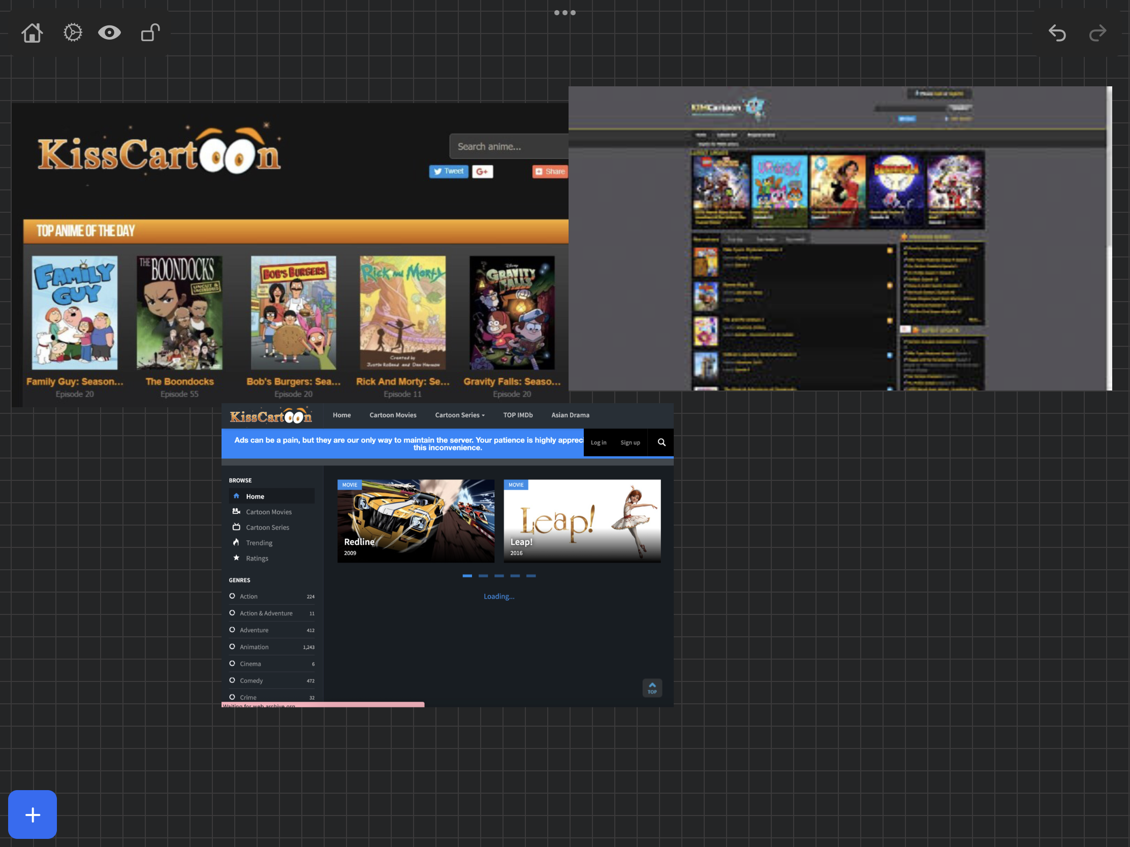The height and width of the screenshot is (847, 1130).
Task: Select the Action genre radio circle
Action: pos(232,596)
